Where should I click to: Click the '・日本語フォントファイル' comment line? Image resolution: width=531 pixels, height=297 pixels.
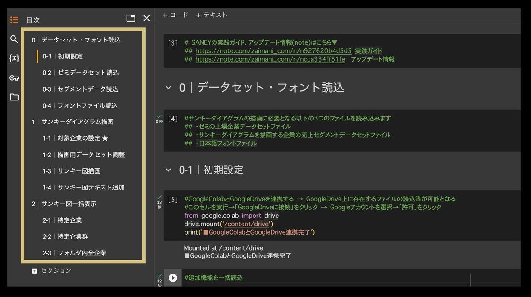point(220,143)
